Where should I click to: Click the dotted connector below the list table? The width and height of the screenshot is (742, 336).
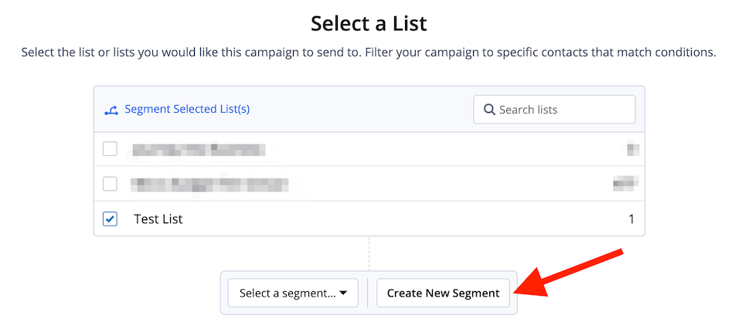click(369, 253)
